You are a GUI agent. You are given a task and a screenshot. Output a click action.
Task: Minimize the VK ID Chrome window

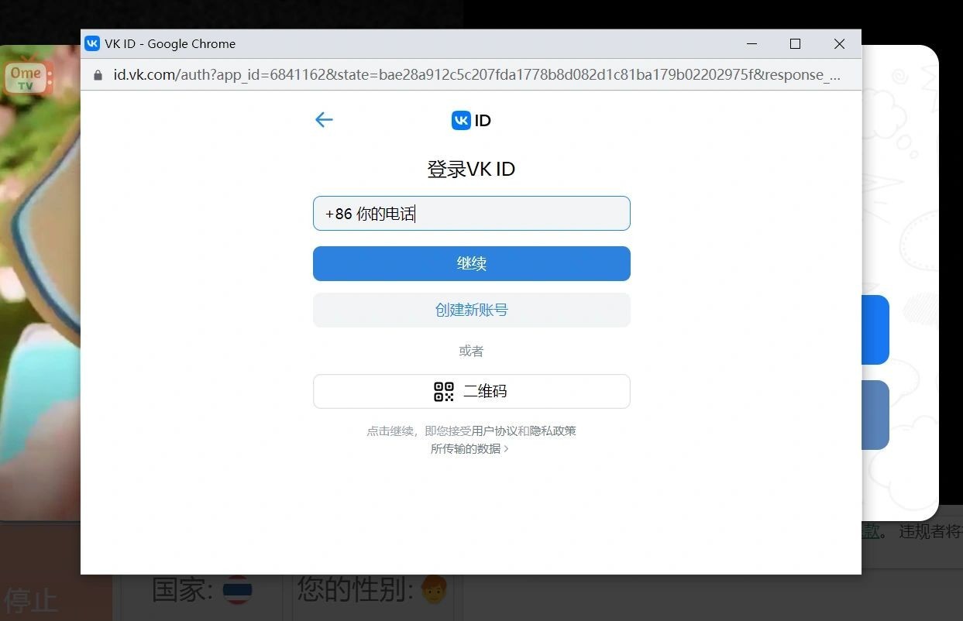[751, 44]
